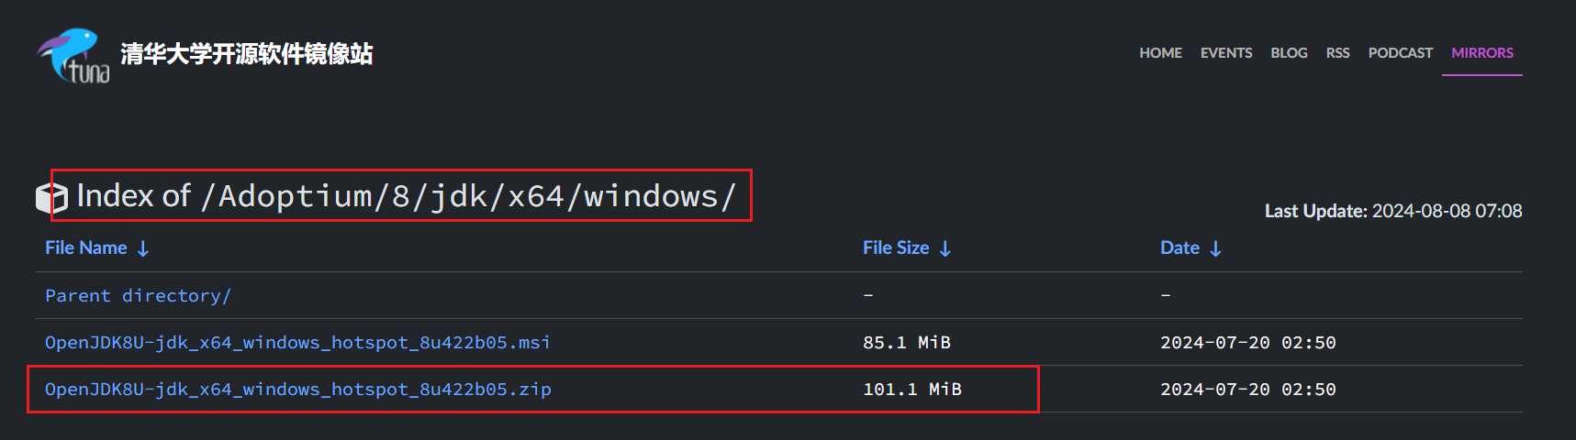Open the RSS nav link

(1337, 53)
